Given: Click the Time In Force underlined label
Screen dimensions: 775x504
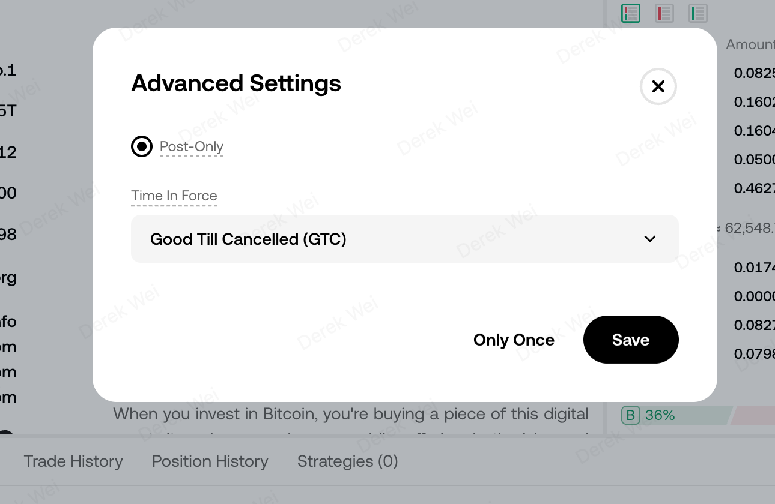Looking at the screenshot, I should [174, 196].
